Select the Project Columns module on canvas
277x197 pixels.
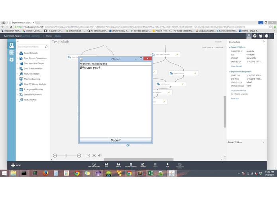(184, 73)
